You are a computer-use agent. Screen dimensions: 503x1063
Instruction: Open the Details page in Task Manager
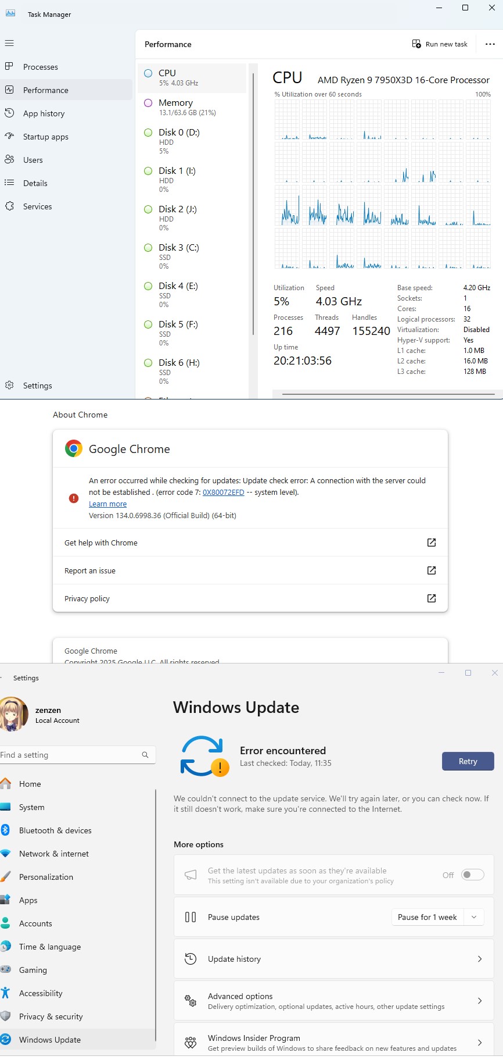click(66, 183)
